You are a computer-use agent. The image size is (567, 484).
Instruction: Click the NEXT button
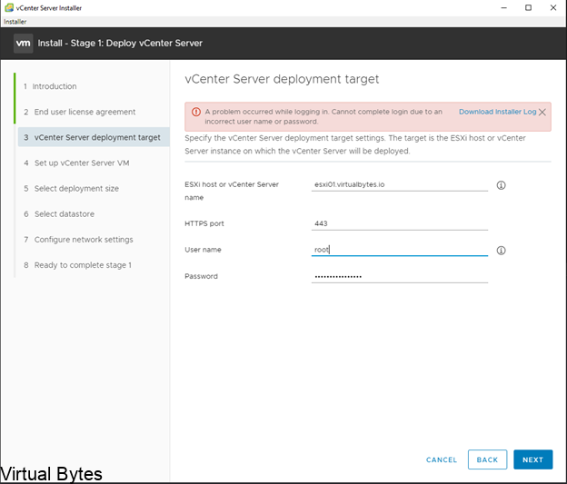(532, 459)
